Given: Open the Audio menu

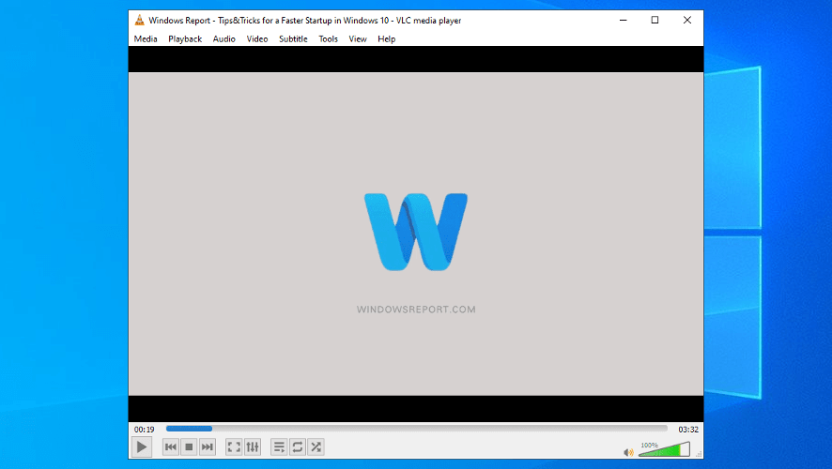Looking at the screenshot, I should (x=223, y=38).
